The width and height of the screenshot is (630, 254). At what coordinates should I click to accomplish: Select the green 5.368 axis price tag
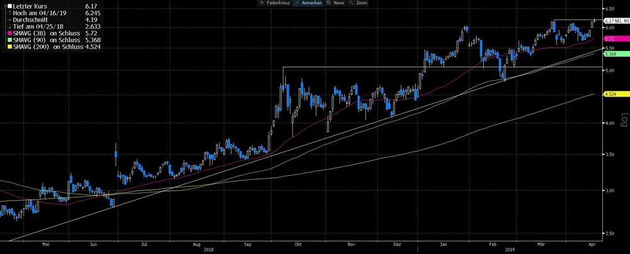coord(610,54)
